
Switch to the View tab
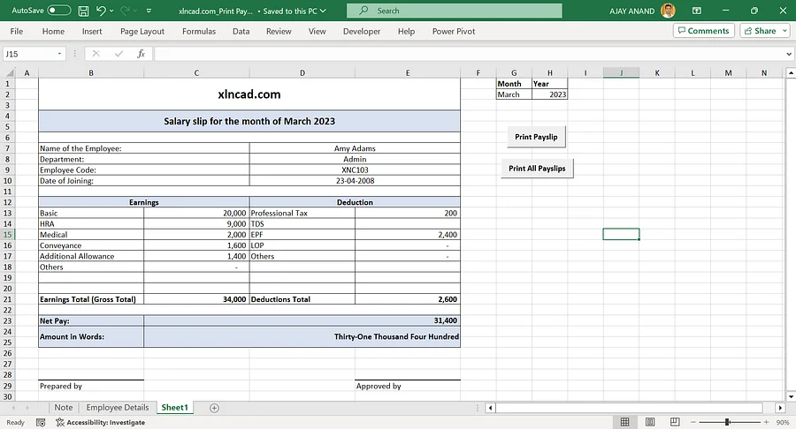coord(318,32)
